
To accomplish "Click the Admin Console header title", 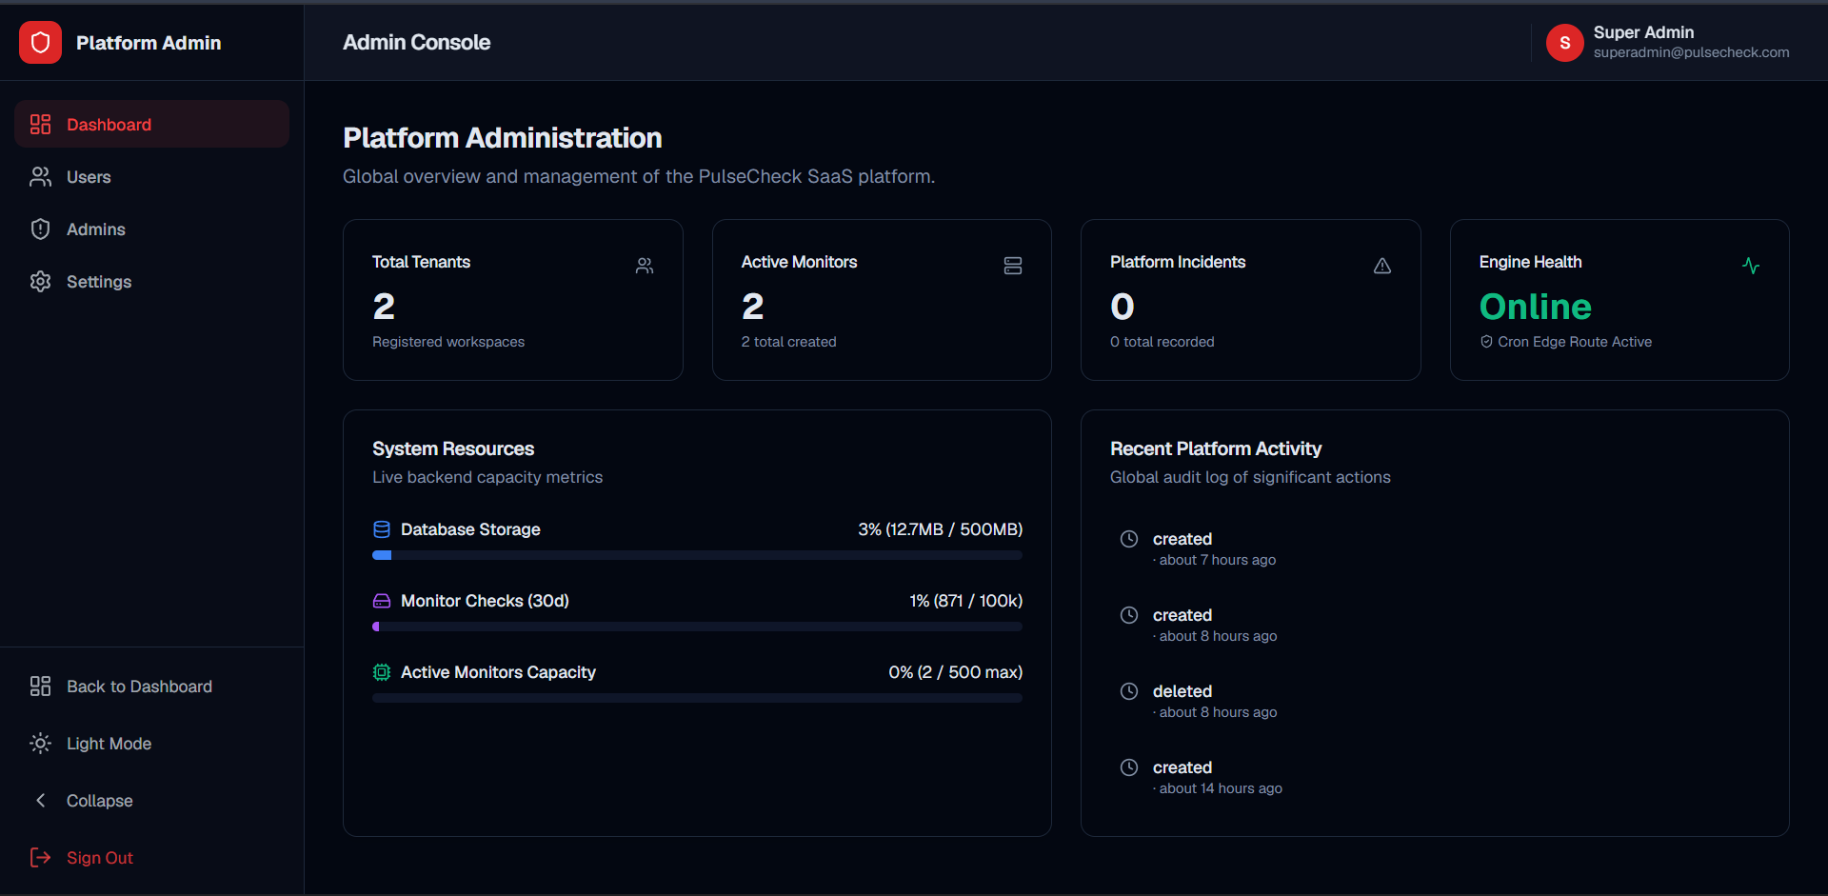I will [416, 42].
